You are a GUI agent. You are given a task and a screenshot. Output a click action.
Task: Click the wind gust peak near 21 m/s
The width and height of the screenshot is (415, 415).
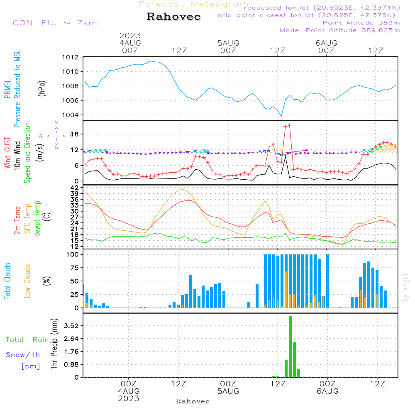tap(290, 125)
